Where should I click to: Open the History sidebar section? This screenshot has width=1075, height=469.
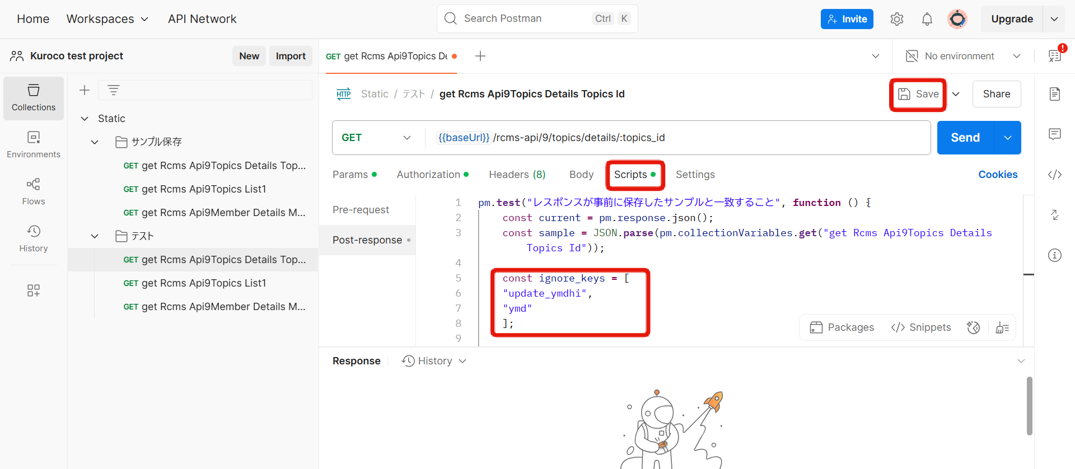pyautogui.click(x=34, y=238)
